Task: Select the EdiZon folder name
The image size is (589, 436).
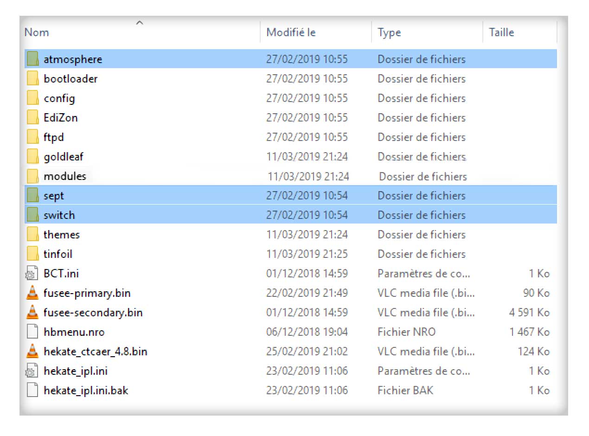Action: click(x=61, y=118)
